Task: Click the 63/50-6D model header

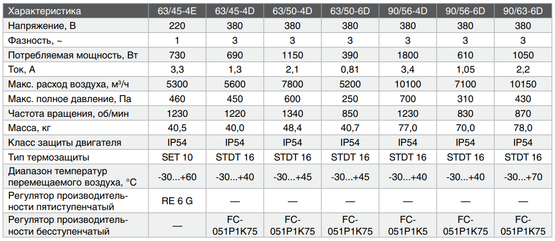Action: [350, 11]
